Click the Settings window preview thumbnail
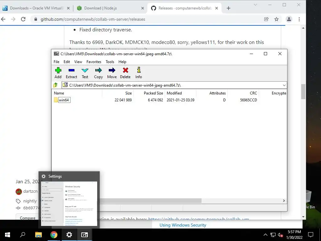 [69, 203]
